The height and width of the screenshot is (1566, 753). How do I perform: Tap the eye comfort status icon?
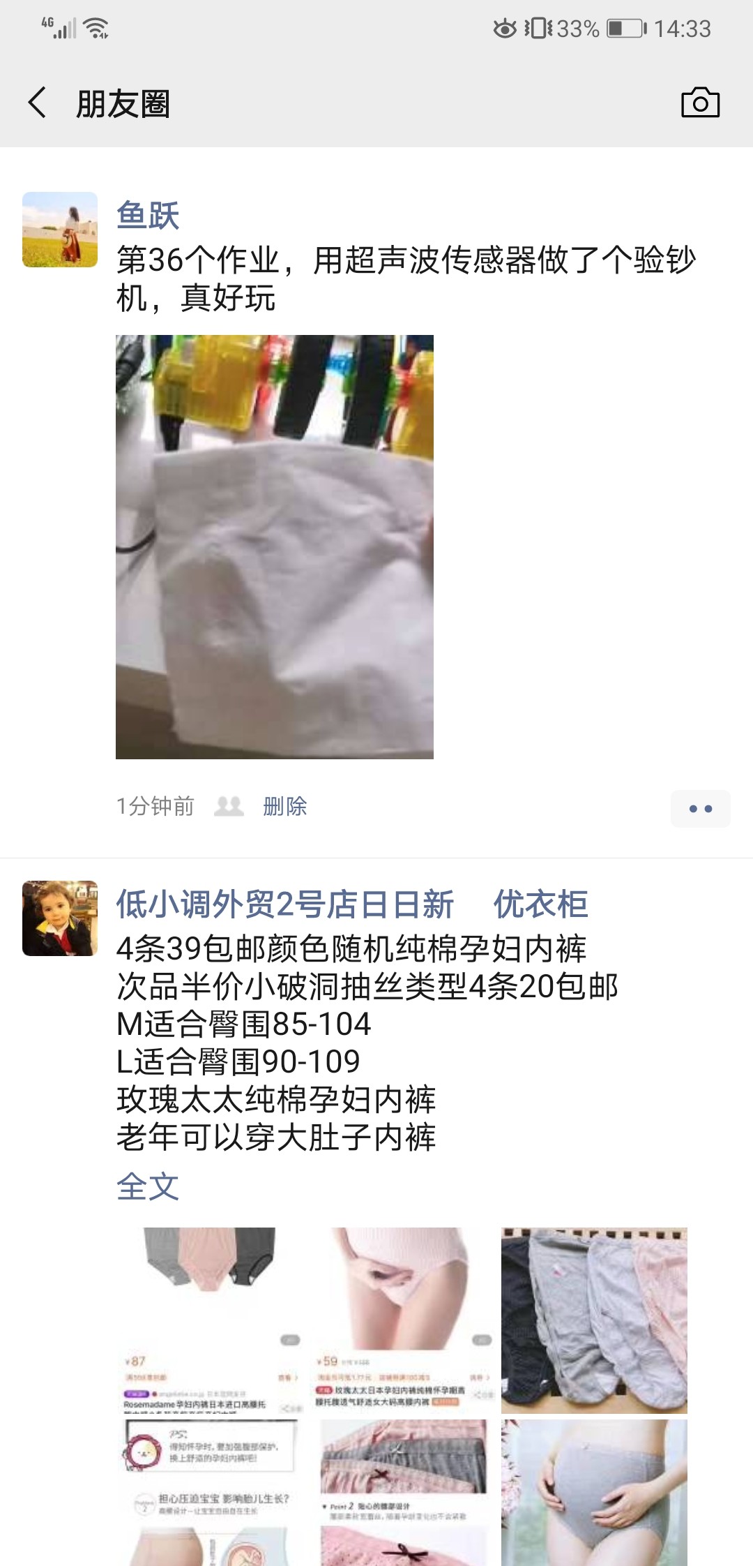click(x=505, y=29)
